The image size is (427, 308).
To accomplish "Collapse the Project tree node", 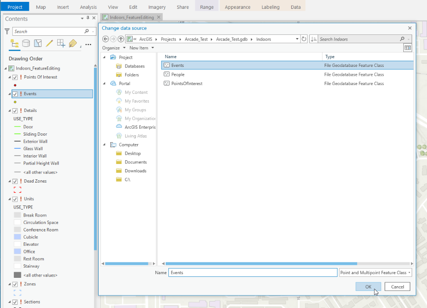I will click(104, 58).
